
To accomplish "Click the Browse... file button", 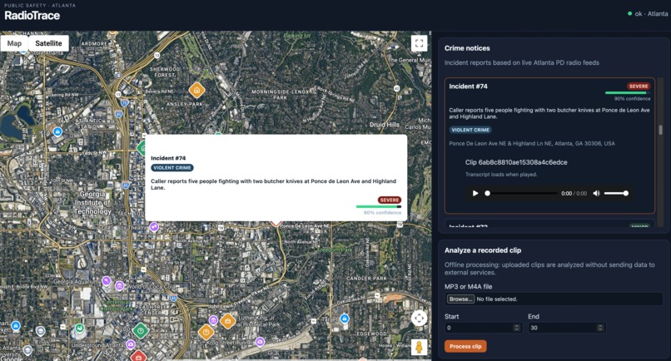I will click(460, 299).
